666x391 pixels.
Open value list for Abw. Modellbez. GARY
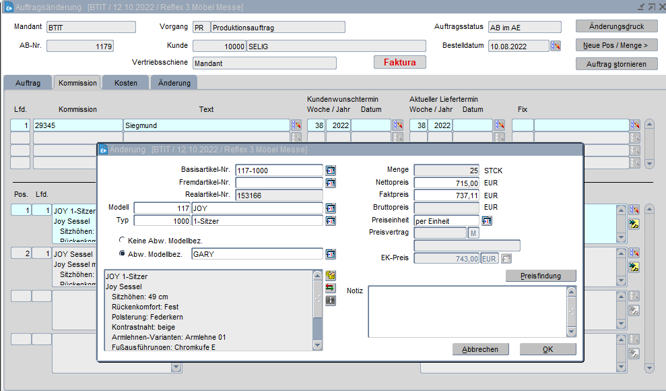point(331,253)
